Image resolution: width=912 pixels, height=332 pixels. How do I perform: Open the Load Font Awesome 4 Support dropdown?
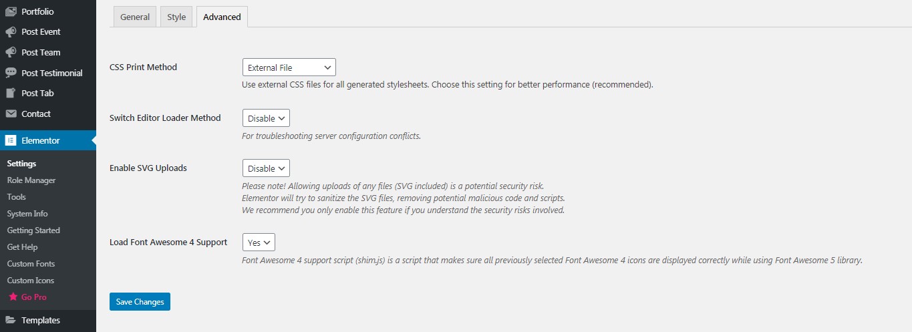tap(259, 242)
